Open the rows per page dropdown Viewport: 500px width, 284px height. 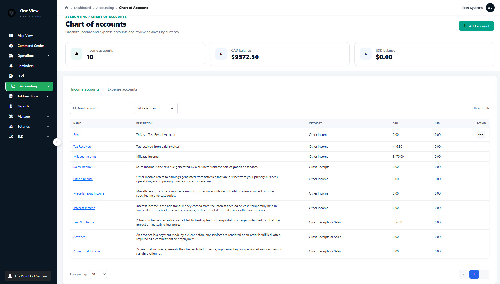(98, 274)
